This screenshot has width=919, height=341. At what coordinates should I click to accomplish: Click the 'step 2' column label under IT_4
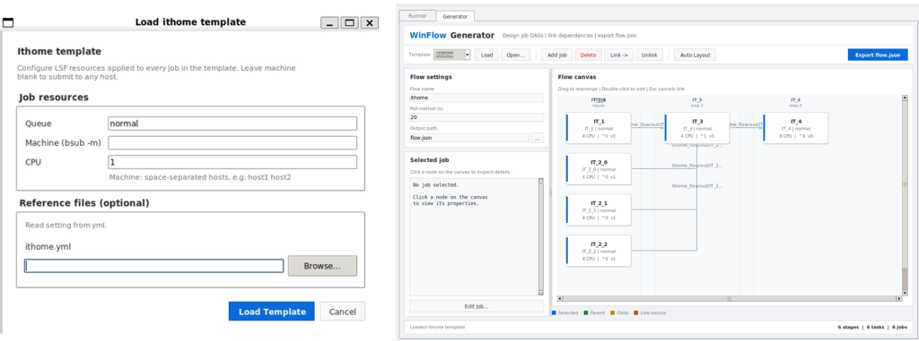(x=795, y=106)
